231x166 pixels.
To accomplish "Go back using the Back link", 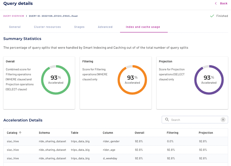I will click(223, 3).
